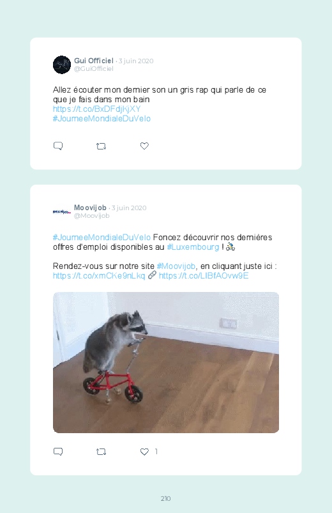Click the reply icon on Moovijob's tweet
This screenshot has height=513, width=332.
(x=58, y=452)
